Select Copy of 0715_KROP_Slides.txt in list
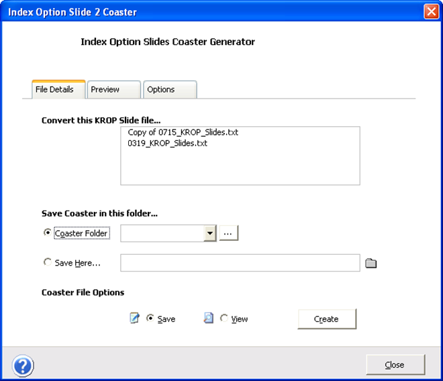Image resolution: width=443 pixels, height=381 pixels. [183, 132]
